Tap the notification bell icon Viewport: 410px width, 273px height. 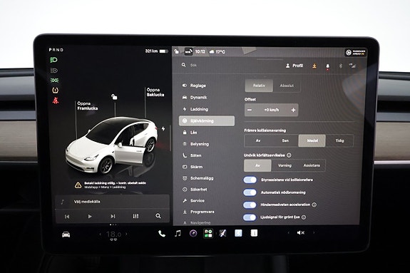tap(327, 66)
